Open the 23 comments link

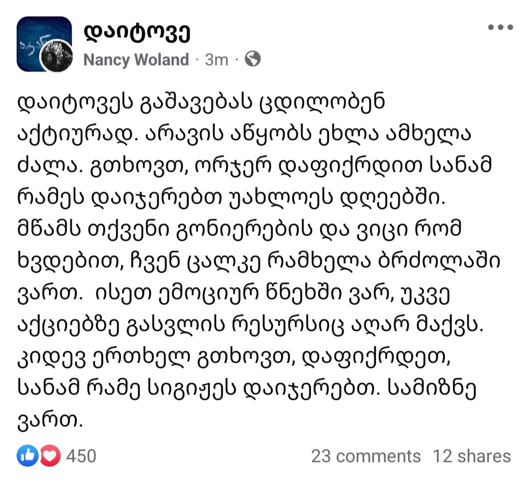coord(366,456)
